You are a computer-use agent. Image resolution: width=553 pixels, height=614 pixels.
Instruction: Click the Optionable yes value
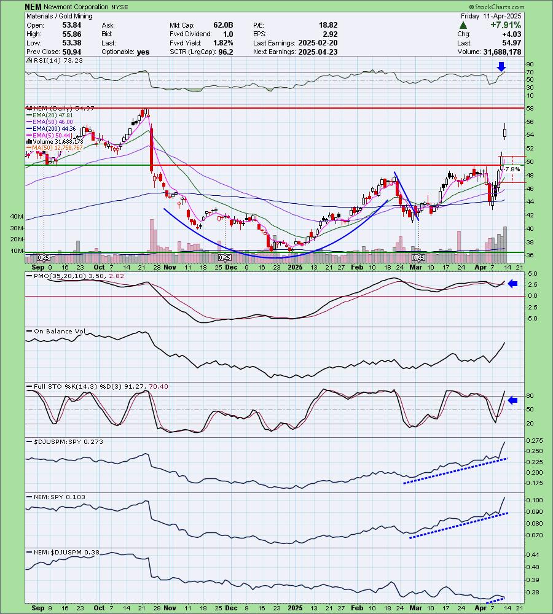click(x=143, y=52)
